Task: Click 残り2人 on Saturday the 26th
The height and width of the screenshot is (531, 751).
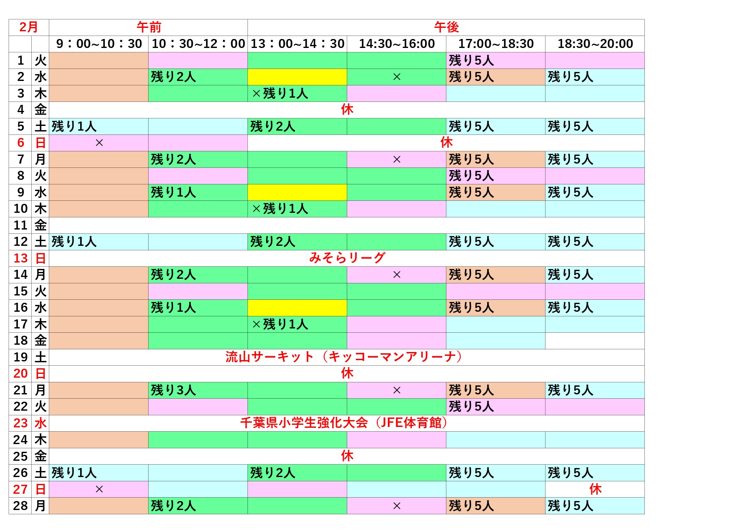Action: coord(273,473)
